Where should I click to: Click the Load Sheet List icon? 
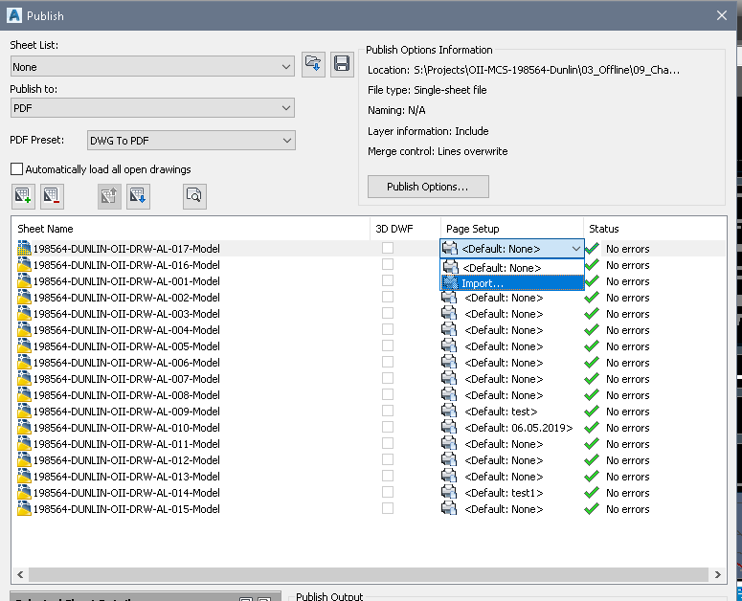click(x=313, y=65)
